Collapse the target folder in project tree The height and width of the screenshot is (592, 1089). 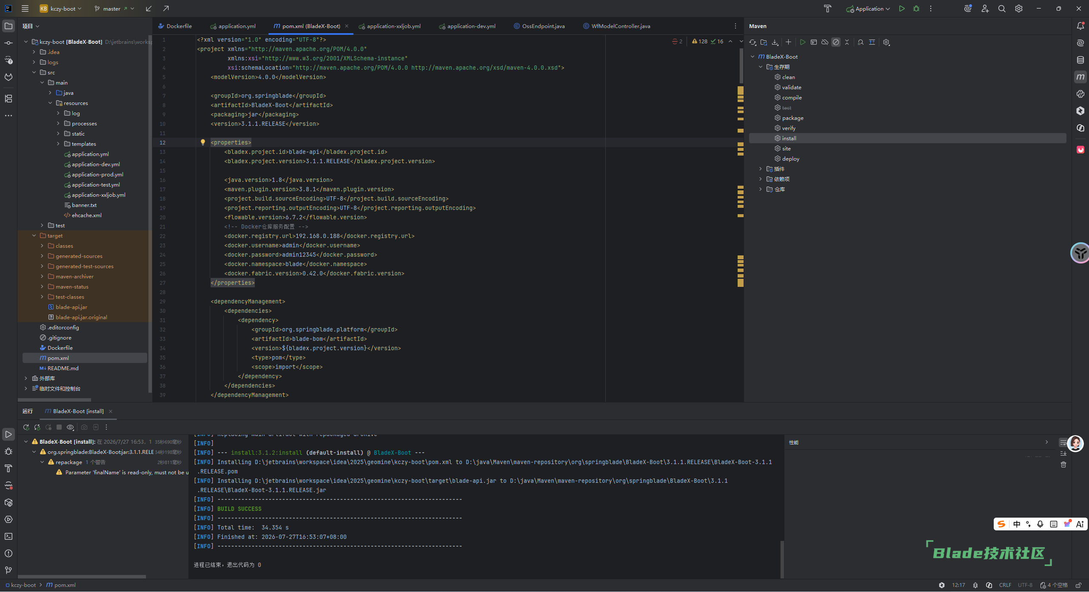[x=34, y=235]
